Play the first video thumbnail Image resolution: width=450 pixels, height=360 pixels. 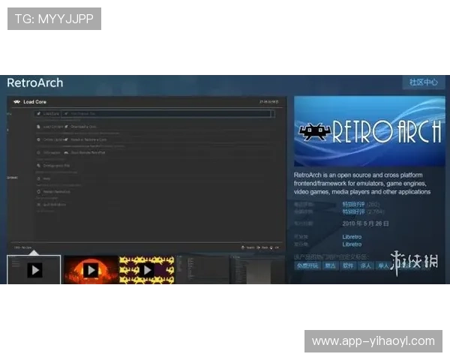(34, 270)
